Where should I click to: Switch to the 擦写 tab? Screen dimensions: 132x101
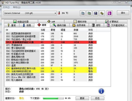(x=96, y=25)
